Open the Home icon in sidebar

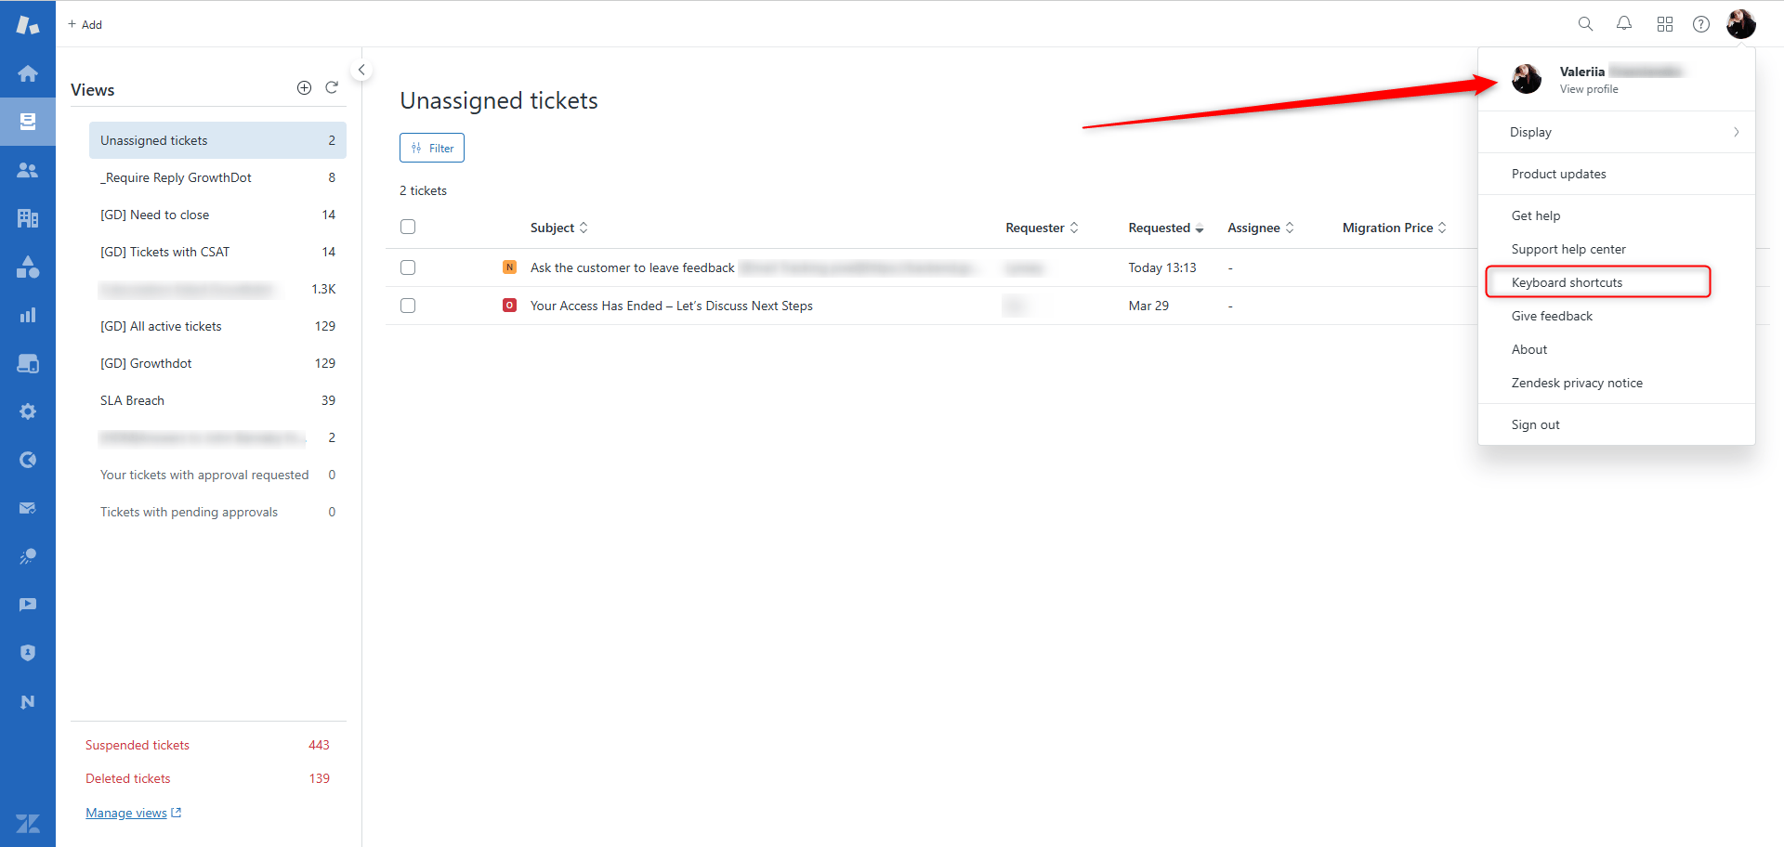[x=28, y=73]
